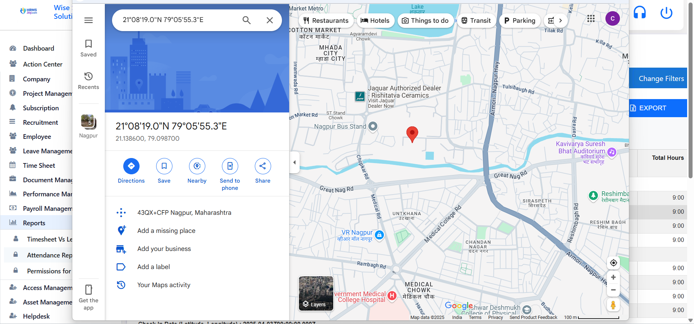Open Helpdesk in HRMS sidebar
Screen dimensions: 694x324
pos(36,316)
